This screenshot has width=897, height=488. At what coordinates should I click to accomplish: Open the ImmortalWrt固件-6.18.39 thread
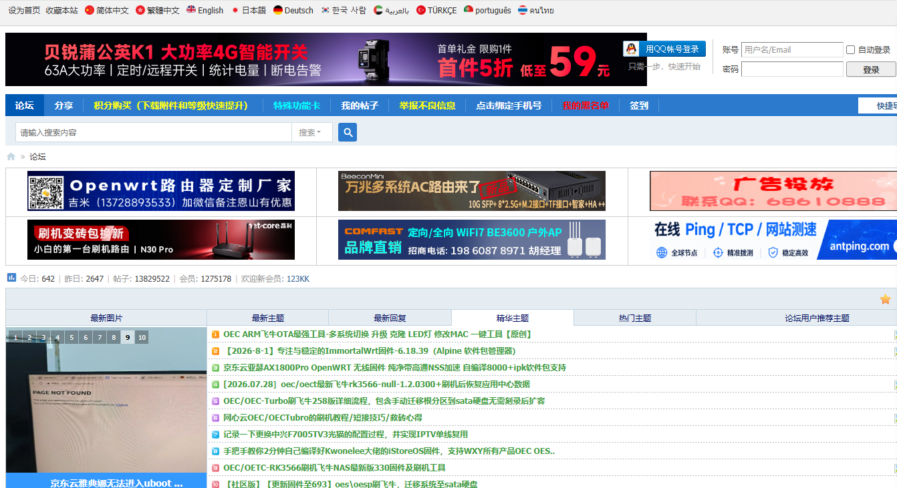click(x=370, y=351)
